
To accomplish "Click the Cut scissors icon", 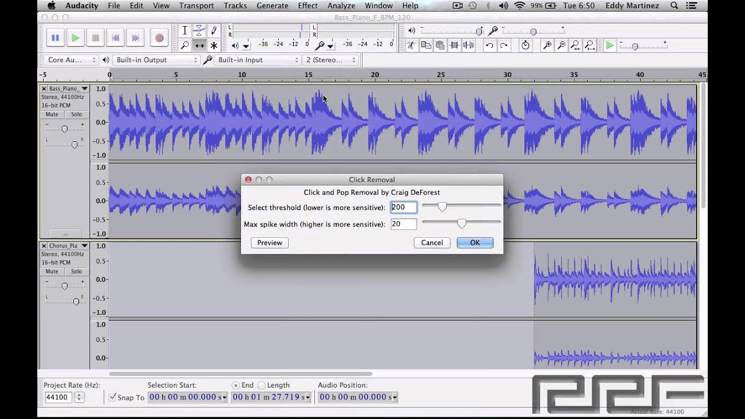I will pyautogui.click(x=411, y=45).
